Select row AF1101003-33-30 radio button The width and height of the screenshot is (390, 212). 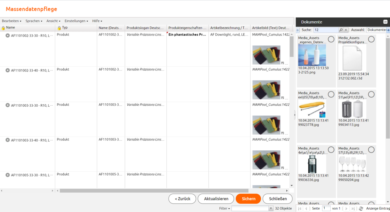[x=8, y=105]
